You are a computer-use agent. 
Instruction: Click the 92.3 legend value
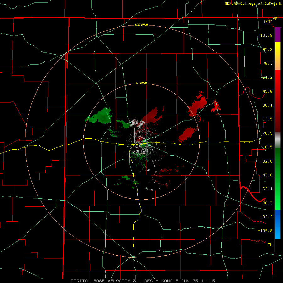(x=268, y=49)
